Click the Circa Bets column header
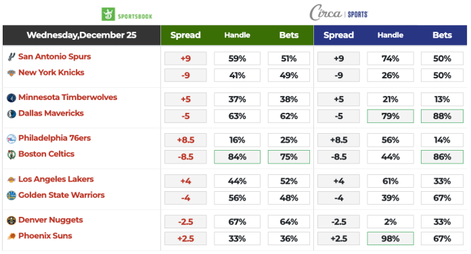The width and height of the screenshot is (471, 254). point(442,35)
